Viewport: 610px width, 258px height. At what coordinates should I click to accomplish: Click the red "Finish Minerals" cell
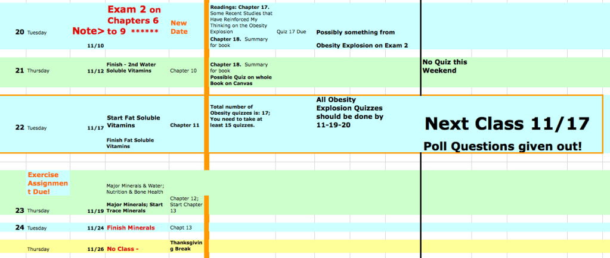131,228
